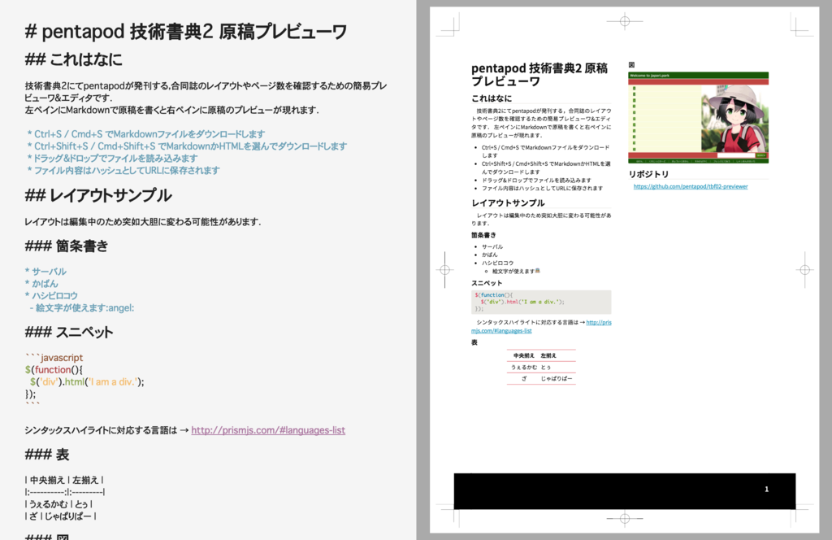Click the 'ファイル内容はハッシュとしてURLに保存されます' line in the editor
Screen dimensions: 832x540
[x=123, y=171]
